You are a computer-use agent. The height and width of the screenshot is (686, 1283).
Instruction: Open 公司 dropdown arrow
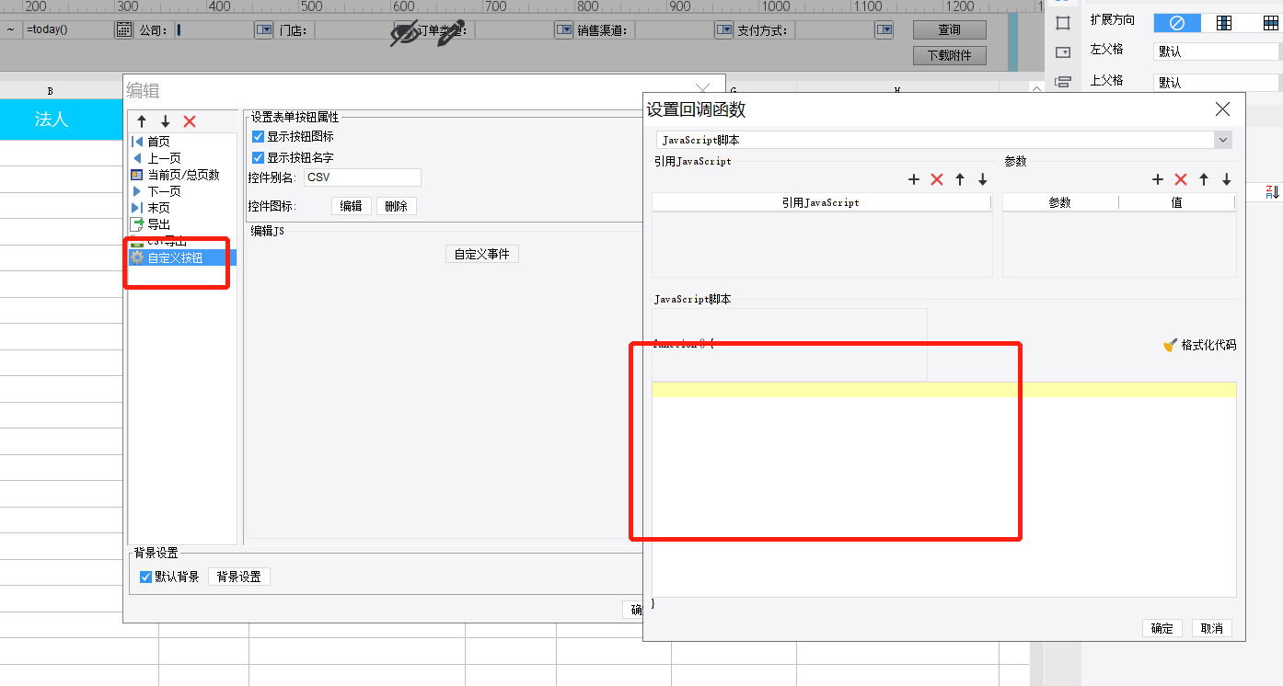263,30
